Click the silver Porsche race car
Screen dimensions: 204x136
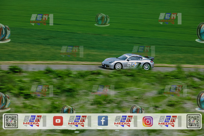128,61
